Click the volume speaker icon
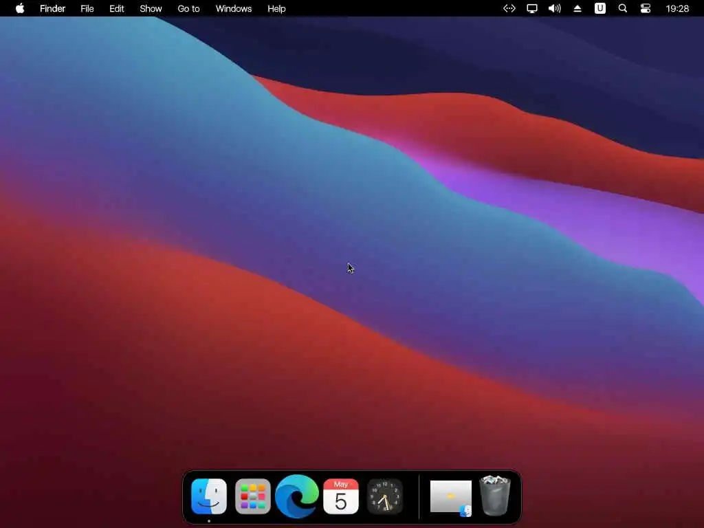This screenshot has width=704, height=528. 555,8
